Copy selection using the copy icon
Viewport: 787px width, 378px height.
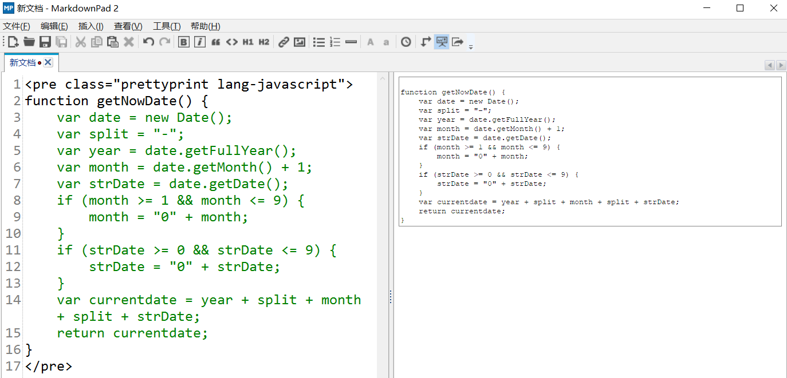pos(97,42)
